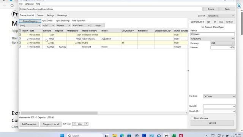This screenshot has width=243, height=137.
Task: Click the horizontal scrollbar thumb of table
Action: (59, 113)
